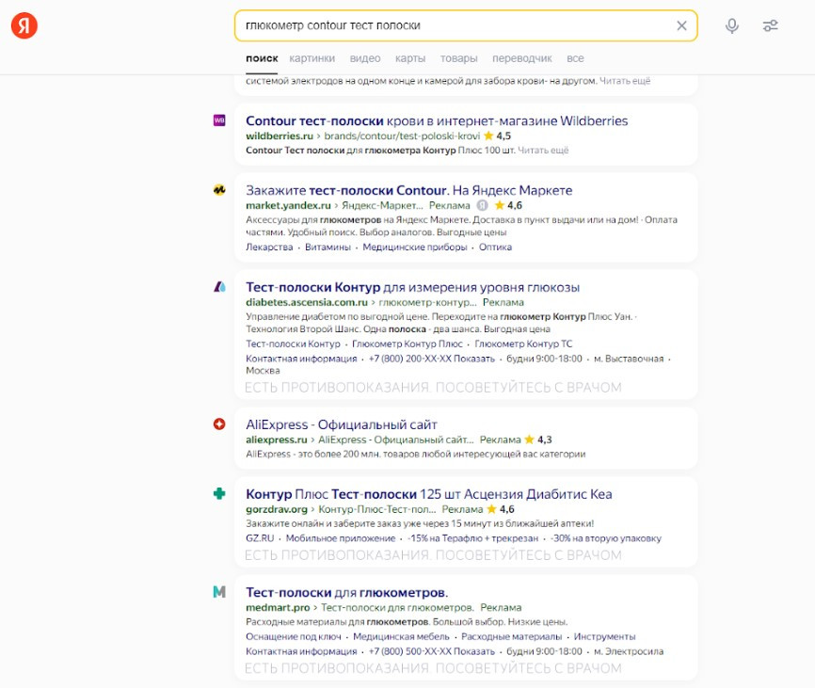Image resolution: width=815 pixels, height=688 pixels.
Task: Select the поиск tab
Action: [x=262, y=58]
